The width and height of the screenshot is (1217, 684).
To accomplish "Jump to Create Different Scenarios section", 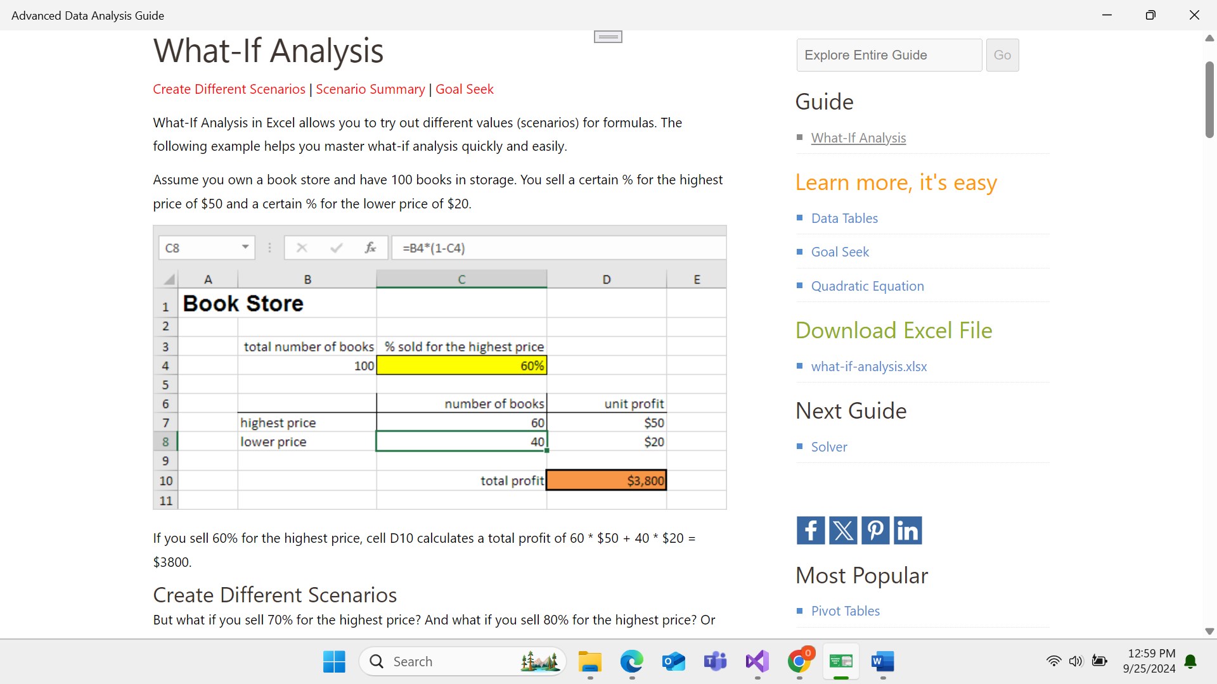I will pos(229,89).
